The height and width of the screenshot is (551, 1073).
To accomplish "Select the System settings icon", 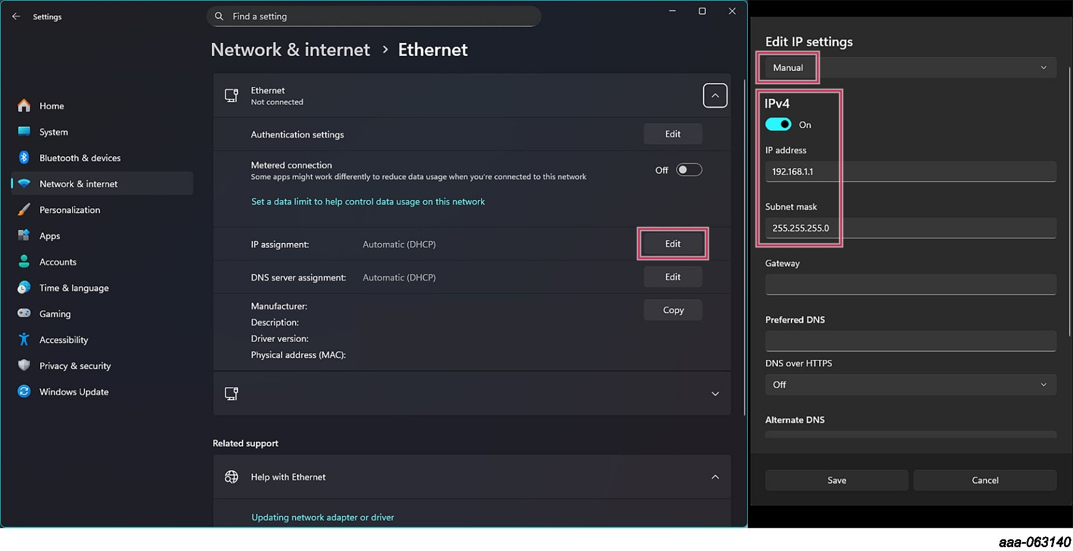I will coord(24,132).
